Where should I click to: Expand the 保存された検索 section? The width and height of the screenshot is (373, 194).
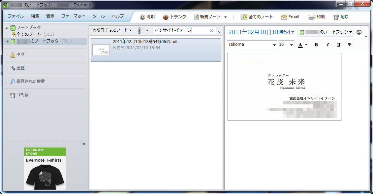[x=6, y=82]
